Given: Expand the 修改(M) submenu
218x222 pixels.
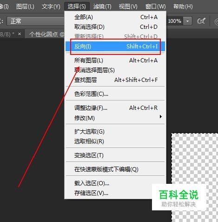Looking at the screenshot, I should 115,118.
